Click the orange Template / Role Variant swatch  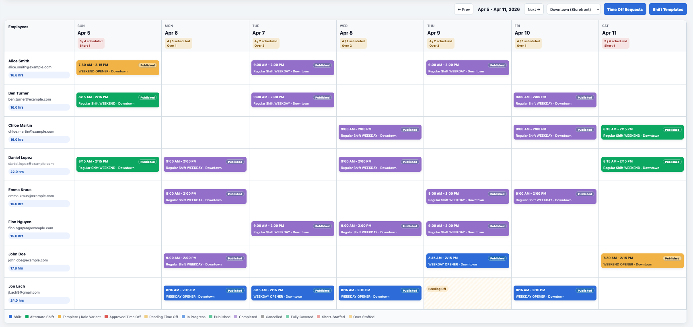(x=60, y=317)
